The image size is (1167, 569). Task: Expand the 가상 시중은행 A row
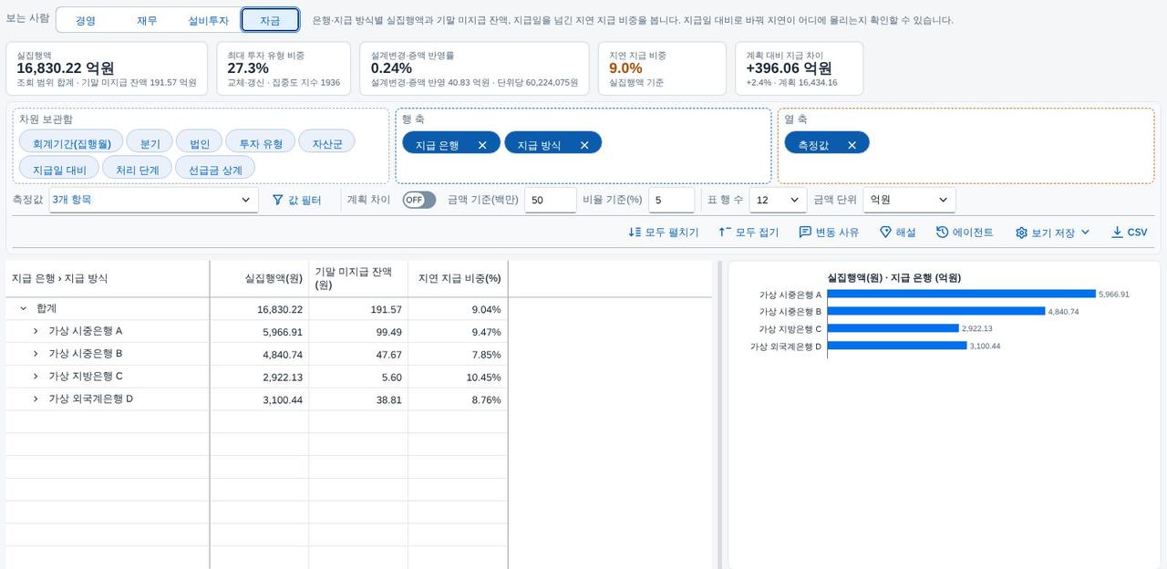pos(36,331)
